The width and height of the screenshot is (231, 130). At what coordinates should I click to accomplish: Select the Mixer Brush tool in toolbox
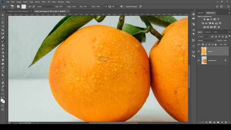click(3, 42)
